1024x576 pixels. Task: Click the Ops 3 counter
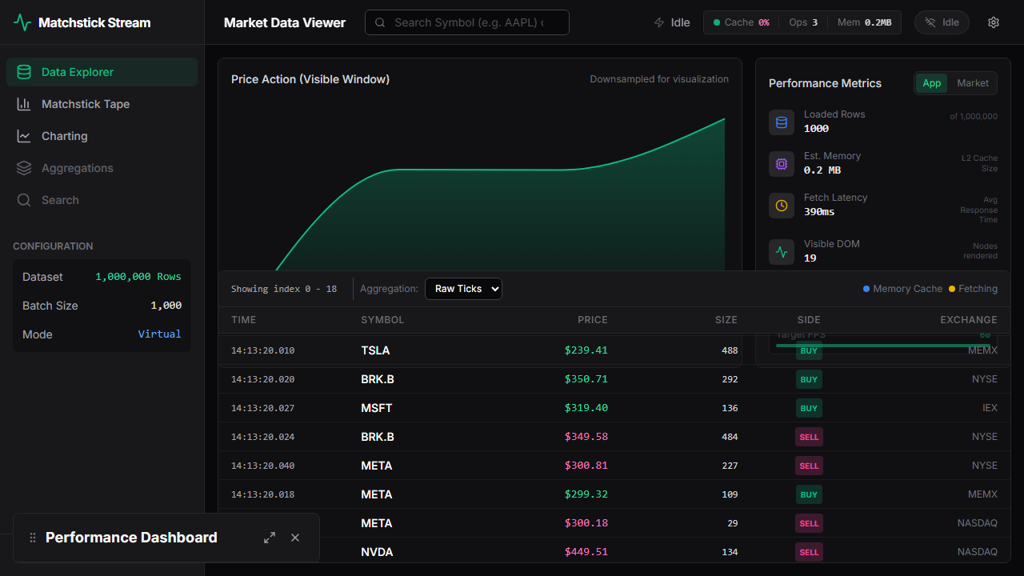pyautogui.click(x=803, y=22)
